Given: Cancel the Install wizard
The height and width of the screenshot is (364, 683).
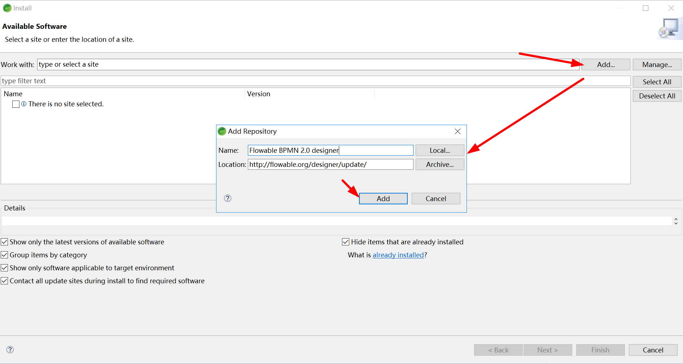Looking at the screenshot, I should 653,350.
